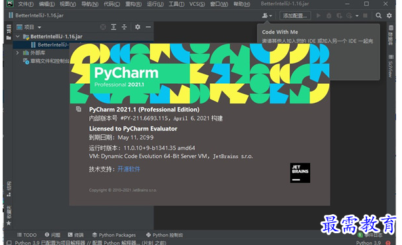Click the build number #PY-211.6693.115 text
The width and height of the screenshot is (402, 245).
(144, 119)
